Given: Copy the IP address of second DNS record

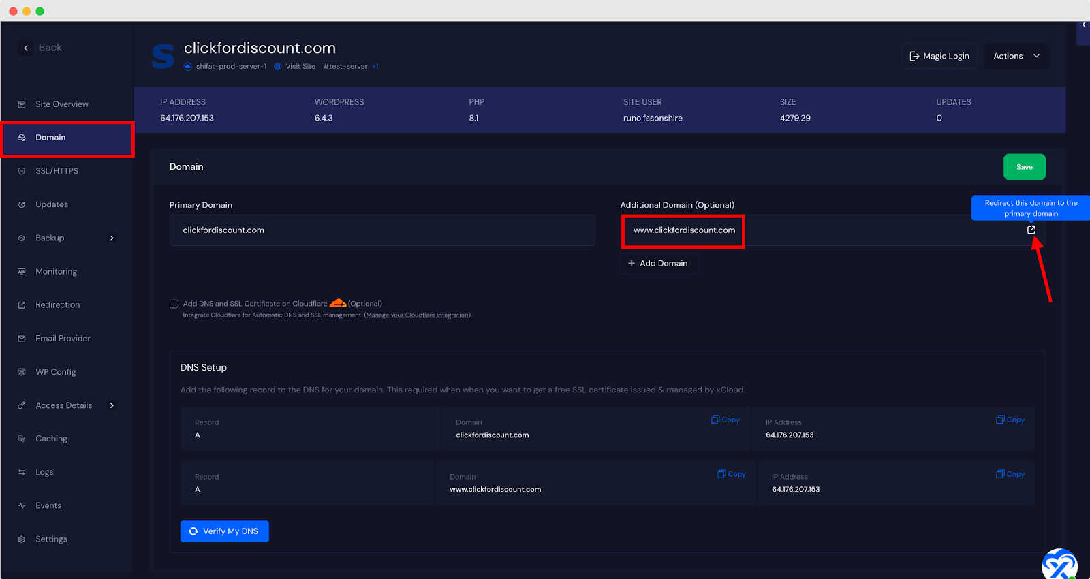Looking at the screenshot, I should [1010, 474].
